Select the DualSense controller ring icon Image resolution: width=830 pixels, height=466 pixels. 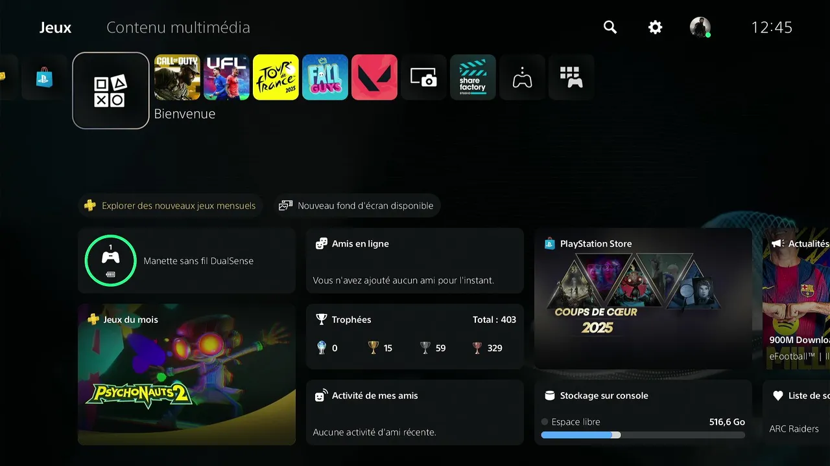(x=110, y=260)
